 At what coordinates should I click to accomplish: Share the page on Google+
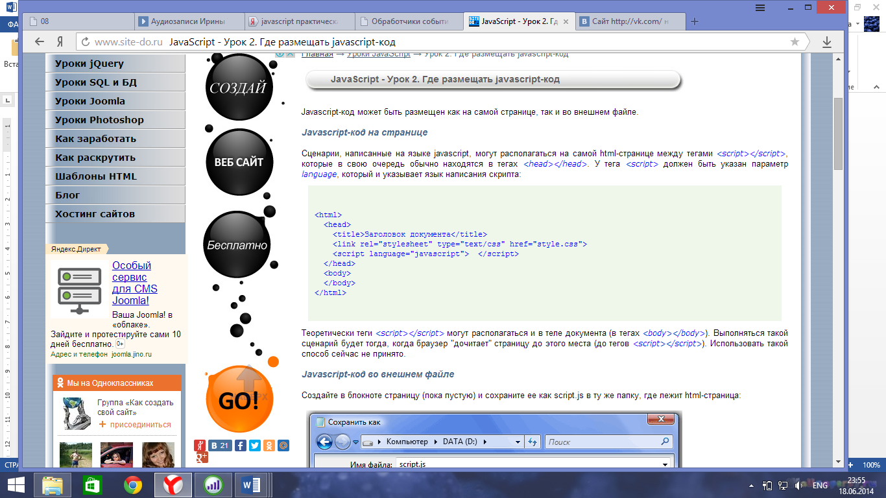tap(201, 458)
